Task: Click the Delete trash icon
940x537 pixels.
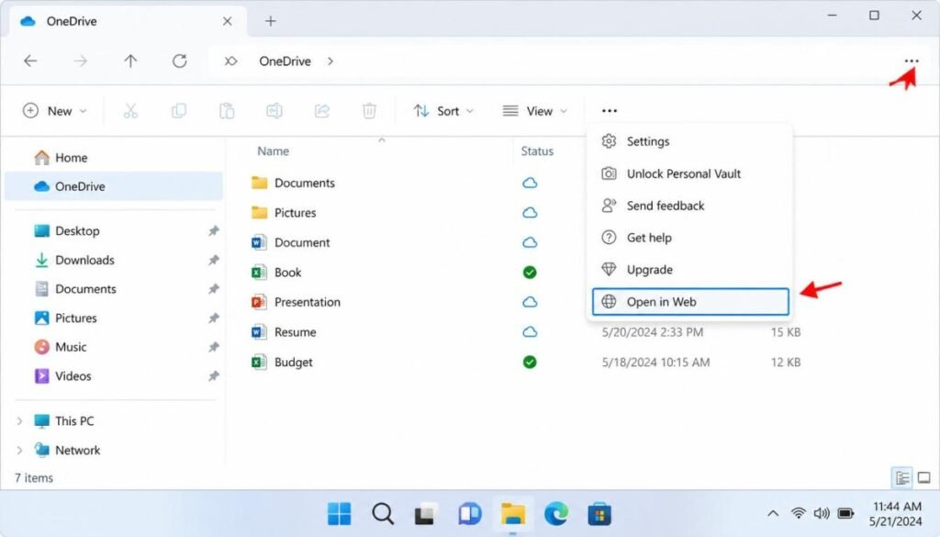Action: 369,111
